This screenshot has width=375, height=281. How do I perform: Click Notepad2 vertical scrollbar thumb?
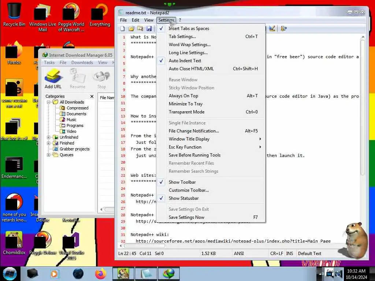point(363,108)
